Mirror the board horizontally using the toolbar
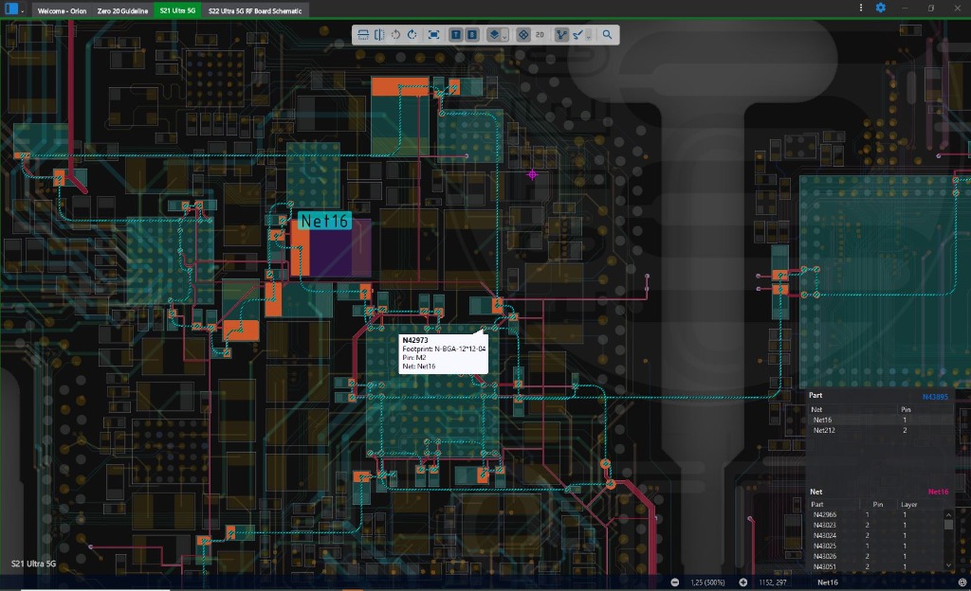971x591 pixels. tap(379, 35)
